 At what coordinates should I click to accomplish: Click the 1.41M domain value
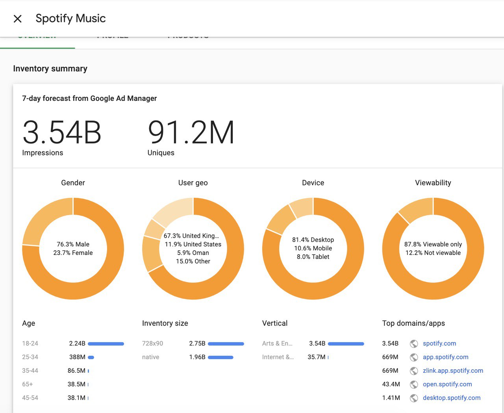tap(391, 398)
